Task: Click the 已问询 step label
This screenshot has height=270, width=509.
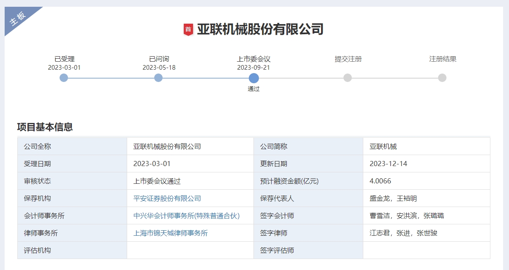Action: (x=159, y=59)
